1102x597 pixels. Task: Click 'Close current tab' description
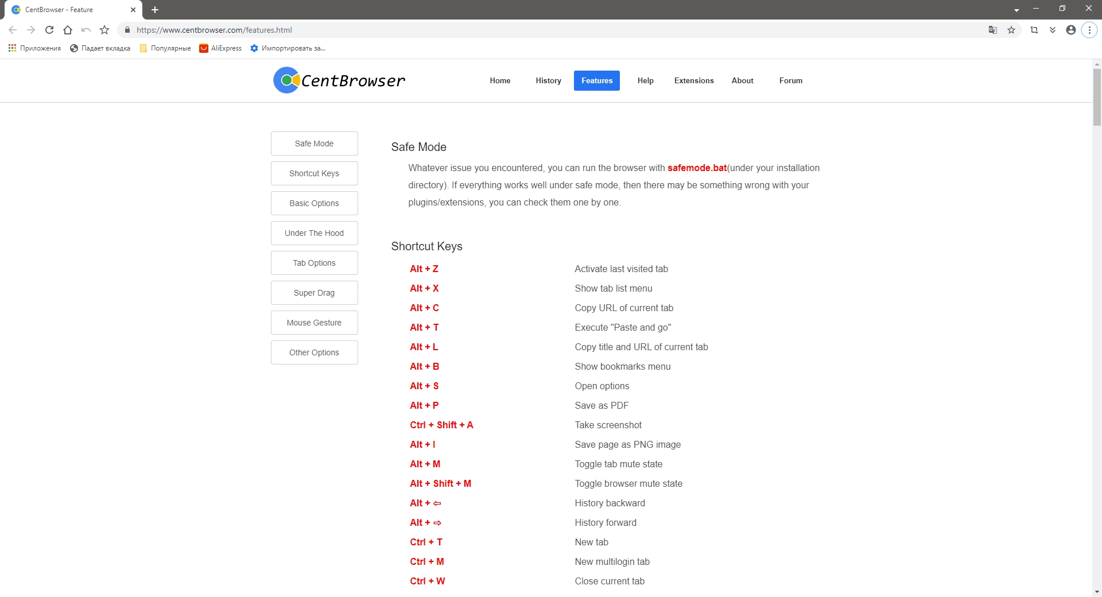coord(610,581)
